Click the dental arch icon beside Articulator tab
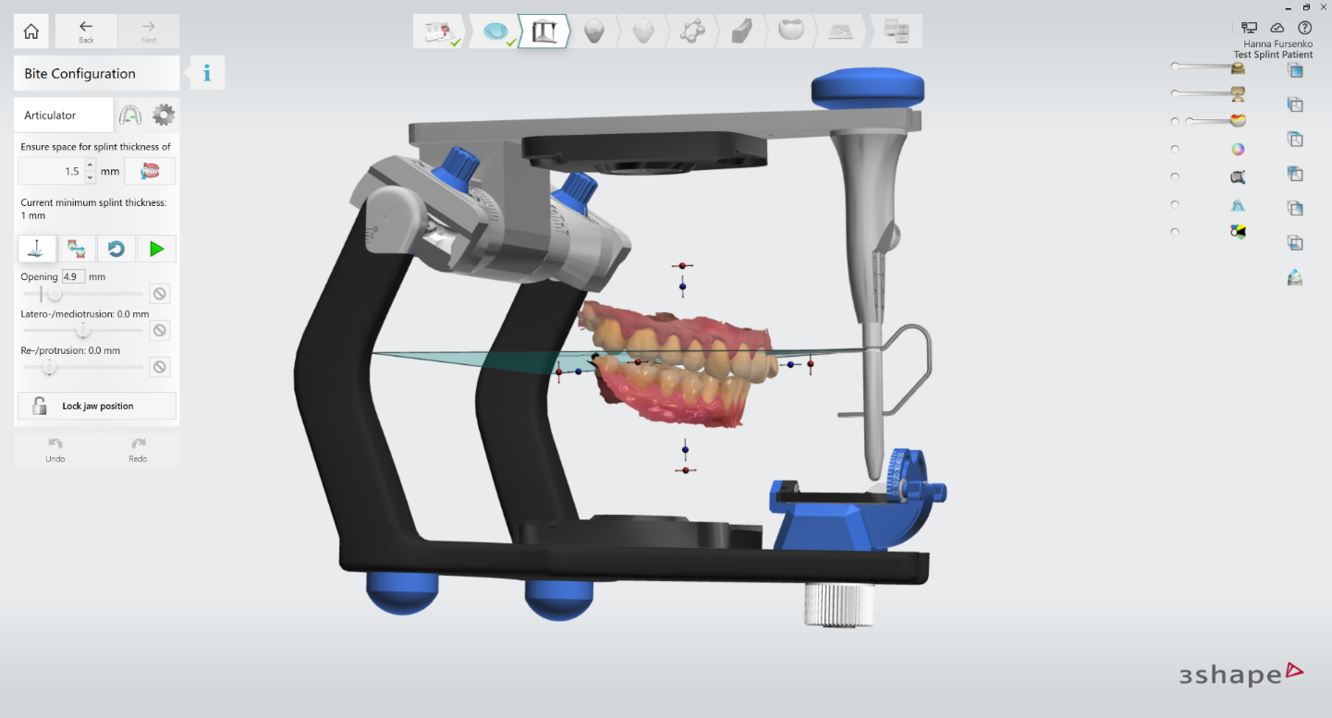1332x718 pixels. (130, 116)
